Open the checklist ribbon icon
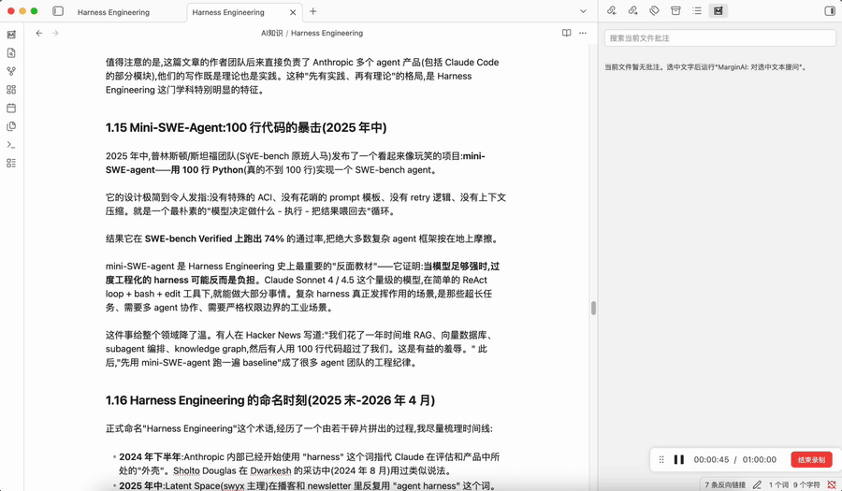This screenshot has width=842, height=491. coord(11,163)
